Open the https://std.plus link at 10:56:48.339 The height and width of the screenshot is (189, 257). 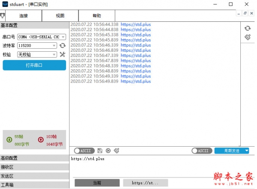click(136, 66)
